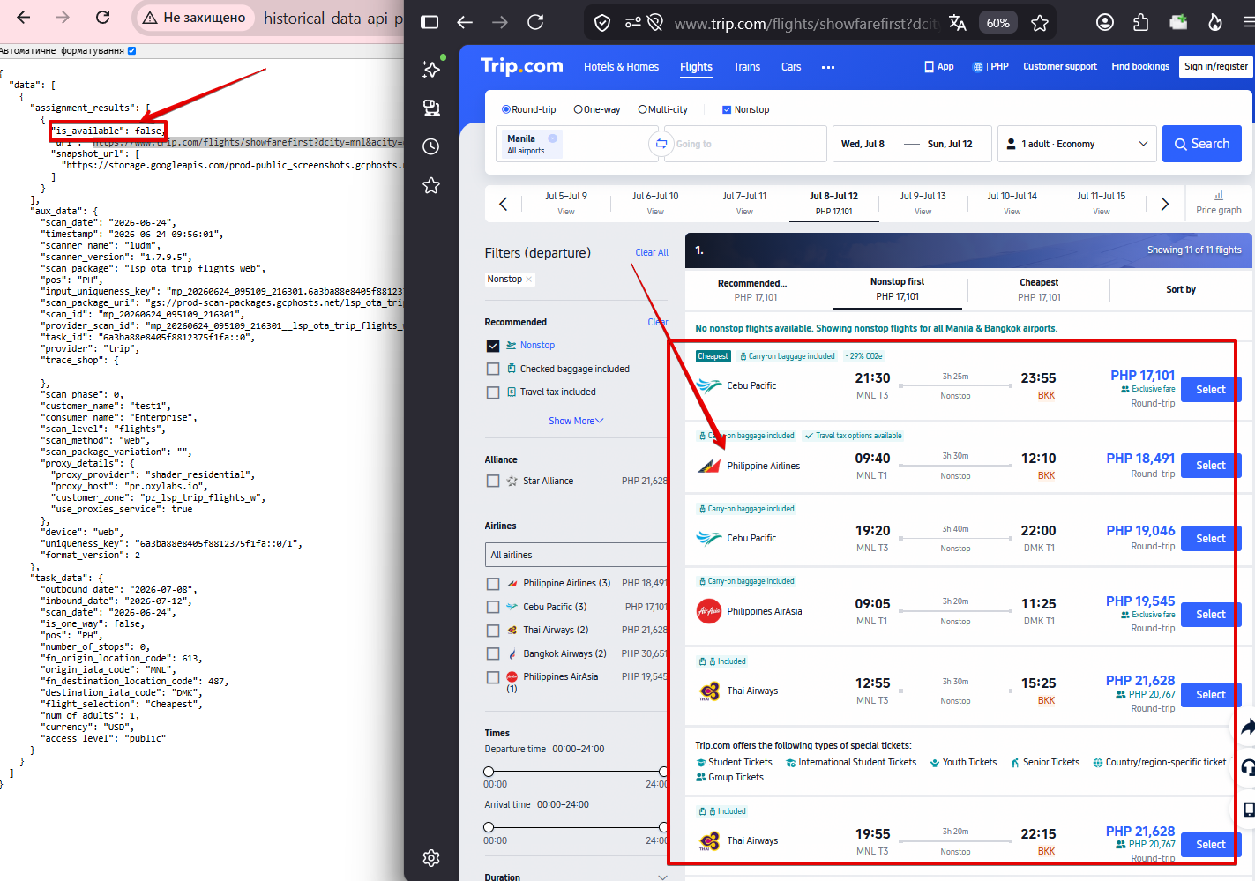The width and height of the screenshot is (1255, 881).
Task: Open sidebar settings gear icon
Action: click(x=431, y=858)
